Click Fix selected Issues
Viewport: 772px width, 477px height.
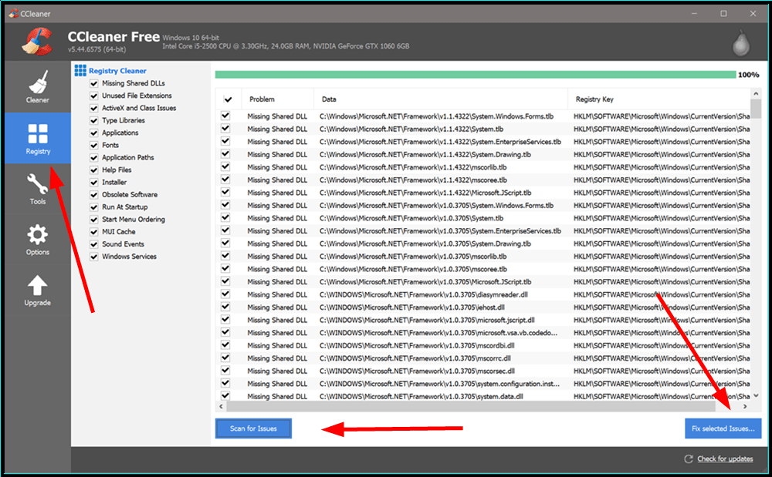[x=723, y=428]
